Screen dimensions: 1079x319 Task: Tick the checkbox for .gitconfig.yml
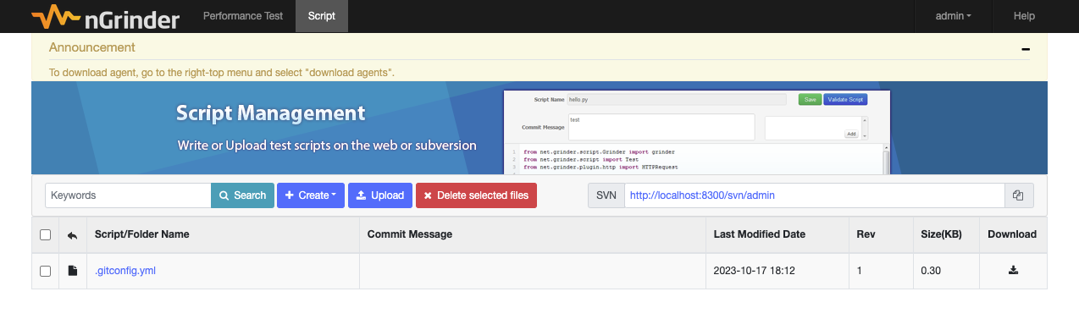(x=46, y=271)
